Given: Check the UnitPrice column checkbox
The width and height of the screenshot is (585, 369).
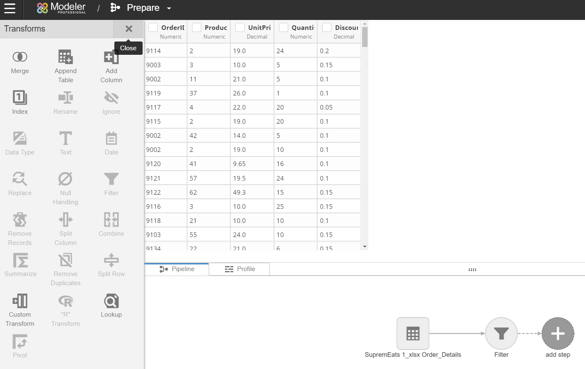Looking at the screenshot, I should 240,27.
